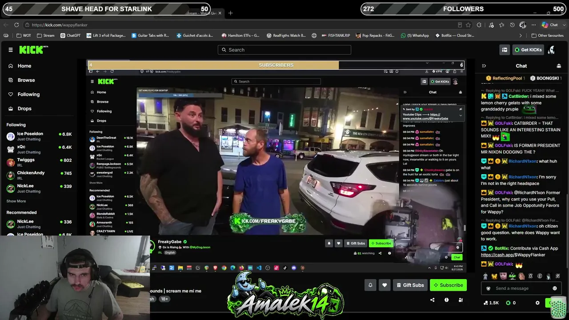The image size is (569, 320).
Task: Open the moderator tools icon near report
Action: 461,300
